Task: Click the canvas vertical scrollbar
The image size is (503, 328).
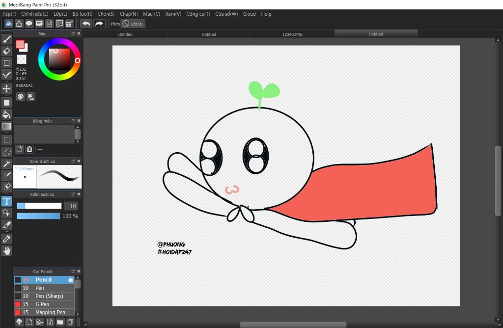Action: click(x=498, y=181)
